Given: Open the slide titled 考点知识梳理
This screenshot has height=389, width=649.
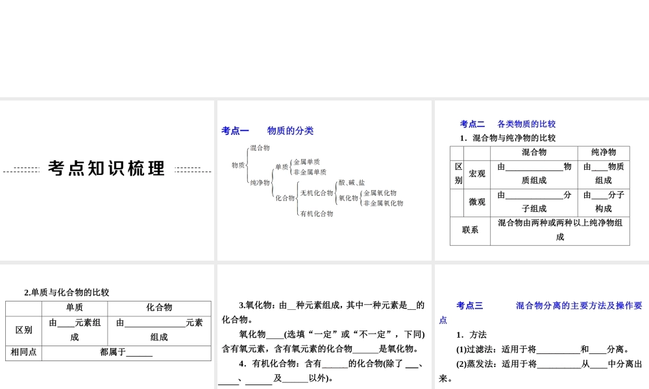Looking at the screenshot, I should [107, 180].
